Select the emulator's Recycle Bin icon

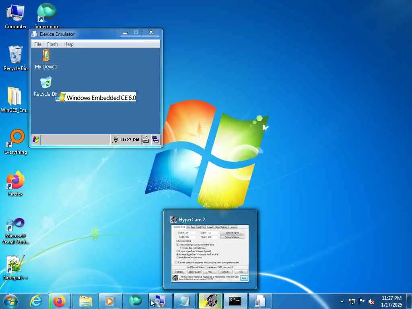click(46, 87)
